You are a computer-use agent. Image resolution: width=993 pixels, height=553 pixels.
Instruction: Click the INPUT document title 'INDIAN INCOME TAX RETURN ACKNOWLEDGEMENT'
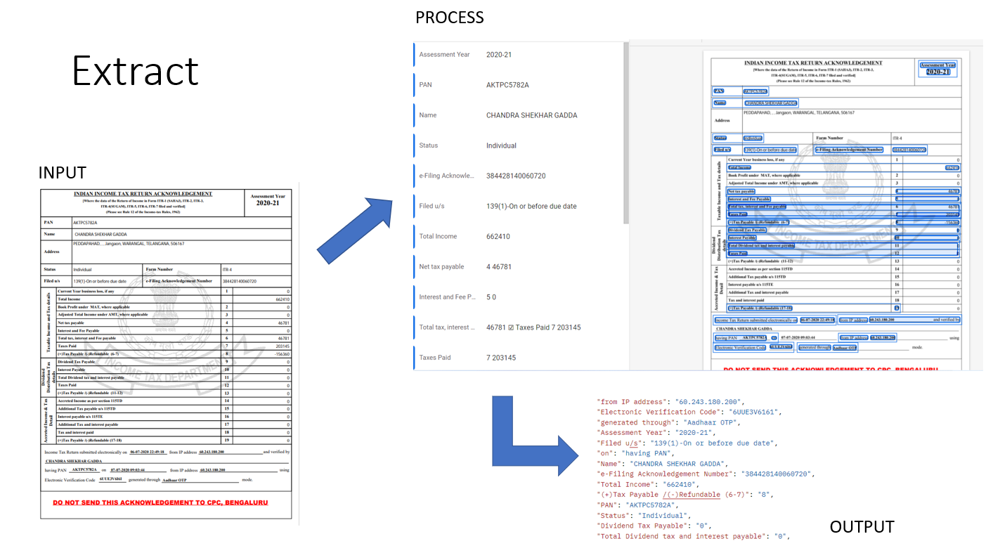pyautogui.click(x=143, y=193)
